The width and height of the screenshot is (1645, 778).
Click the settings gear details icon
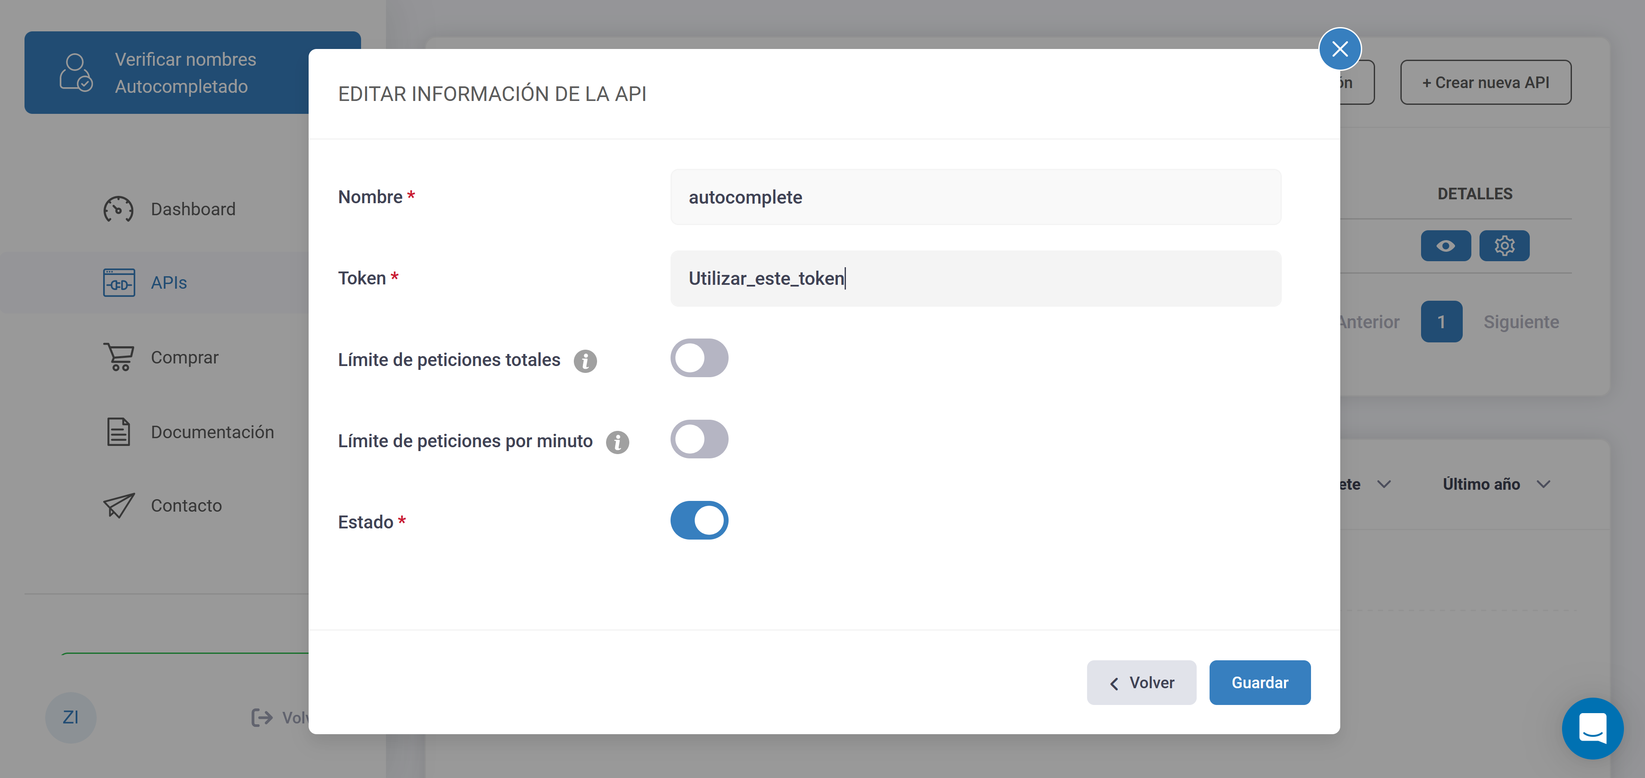tap(1501, 245)
